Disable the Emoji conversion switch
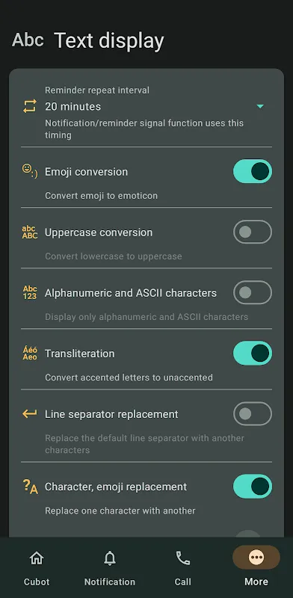This screenshot has height=598, width=293. (x=253, y=171)
